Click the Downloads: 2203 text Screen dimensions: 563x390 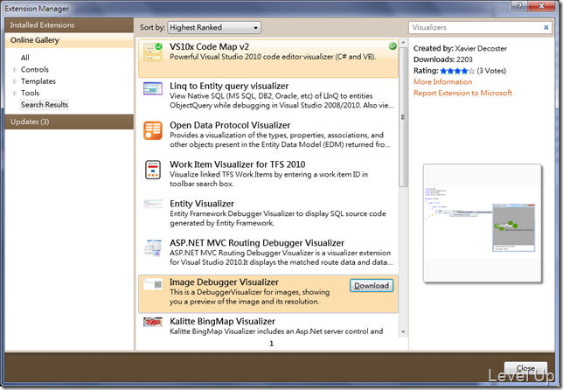point(442,59)
